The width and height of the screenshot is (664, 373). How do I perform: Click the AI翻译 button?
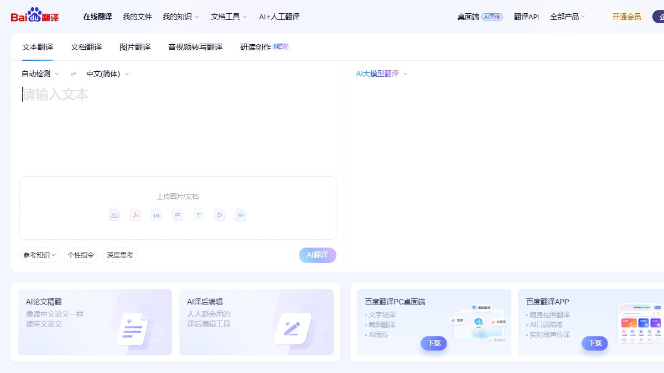(x=318, y=255)
